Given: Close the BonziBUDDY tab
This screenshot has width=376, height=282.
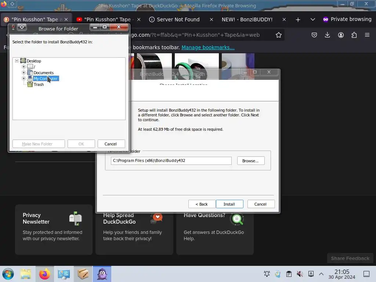Looking at the screenshot, I should [x=284, y=19].
